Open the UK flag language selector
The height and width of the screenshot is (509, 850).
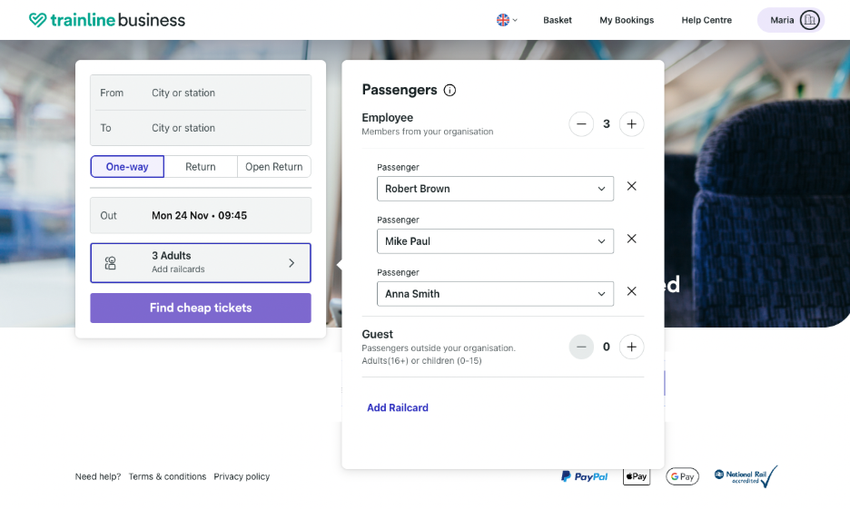pos(507,20)
